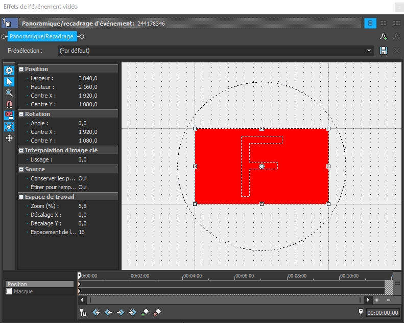
Task: Click the create keyframe plus icon
Action: (x=145, y=312)
